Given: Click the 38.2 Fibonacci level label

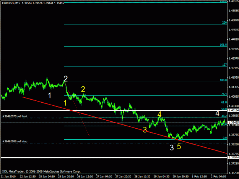Looking at the screenshot, I should [x=224, y=116].
